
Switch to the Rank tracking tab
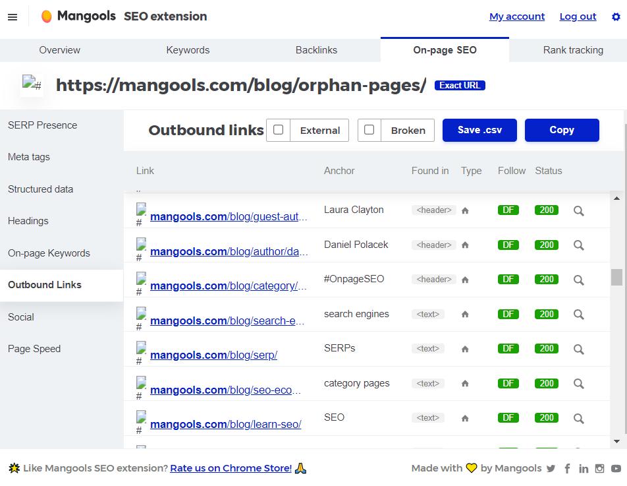coord(573,50)
